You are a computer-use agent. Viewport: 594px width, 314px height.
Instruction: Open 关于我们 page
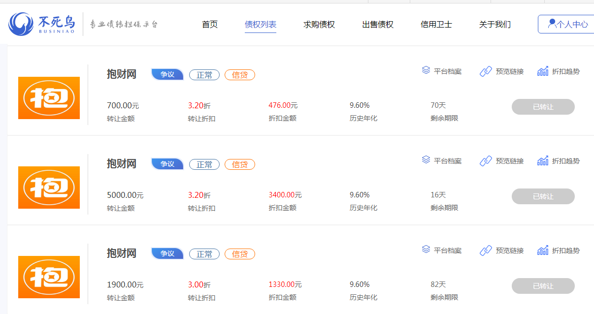495,24
